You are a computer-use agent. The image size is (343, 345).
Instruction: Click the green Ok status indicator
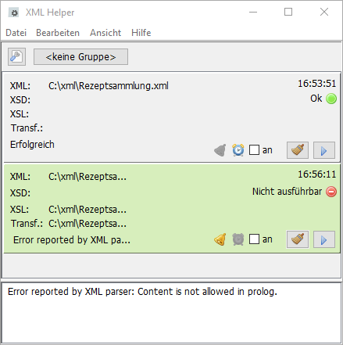[331, 99]
